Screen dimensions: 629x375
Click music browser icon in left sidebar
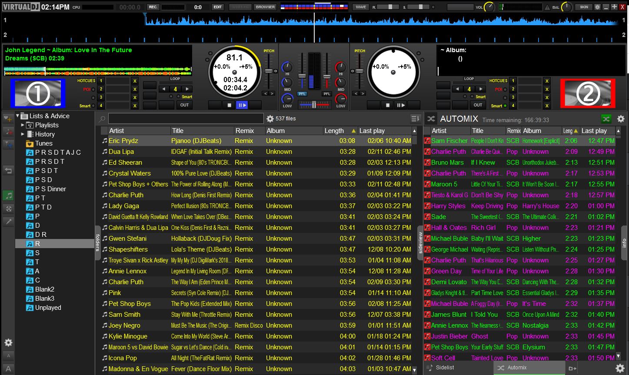8,196
